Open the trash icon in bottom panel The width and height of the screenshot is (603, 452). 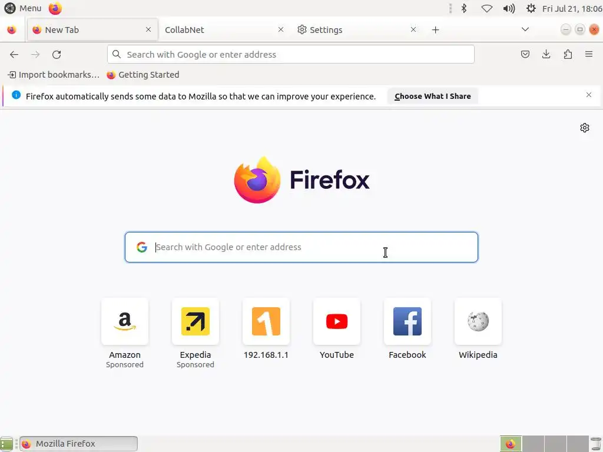(x=596, y=444)
